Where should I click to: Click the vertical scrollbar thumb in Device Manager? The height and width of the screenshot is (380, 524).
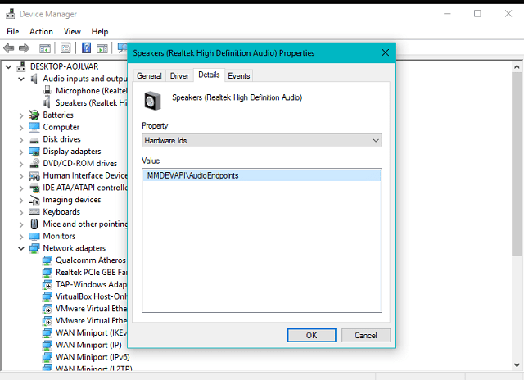click(517, 165)
